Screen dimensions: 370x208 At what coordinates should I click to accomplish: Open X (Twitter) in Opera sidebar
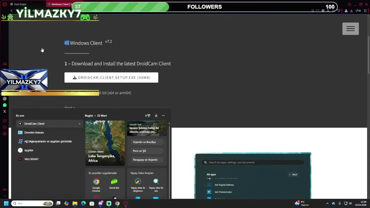5,112
